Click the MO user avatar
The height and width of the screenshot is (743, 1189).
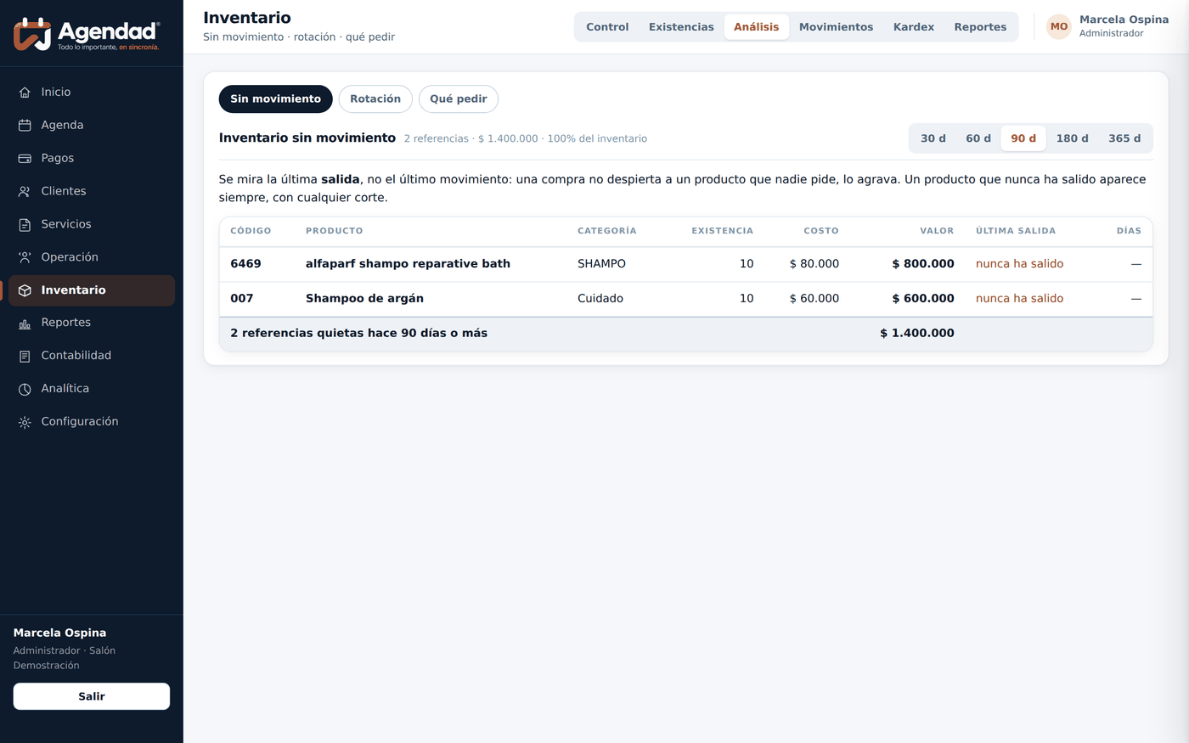1059,26
